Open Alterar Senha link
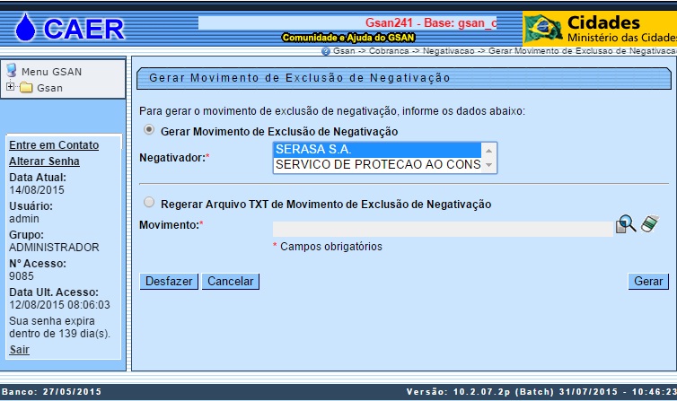The image size is (677, 401). pos(45,161)
